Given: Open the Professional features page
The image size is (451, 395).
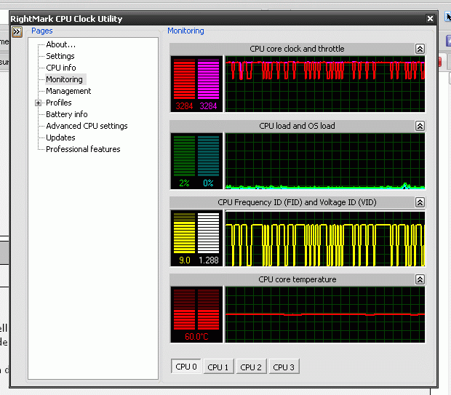Looking at the screenshot, I should [x=83, y=149].
